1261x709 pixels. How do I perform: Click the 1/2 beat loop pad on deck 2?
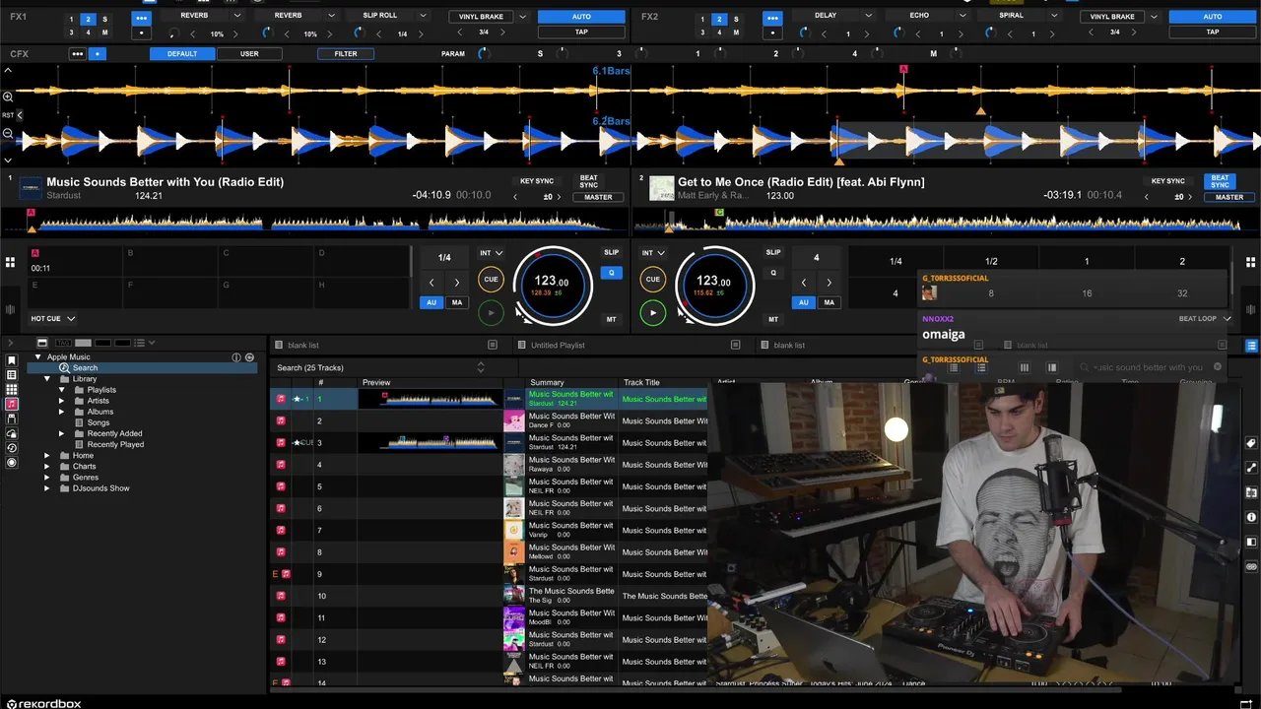pyautogui.click(x=991, y=261)
